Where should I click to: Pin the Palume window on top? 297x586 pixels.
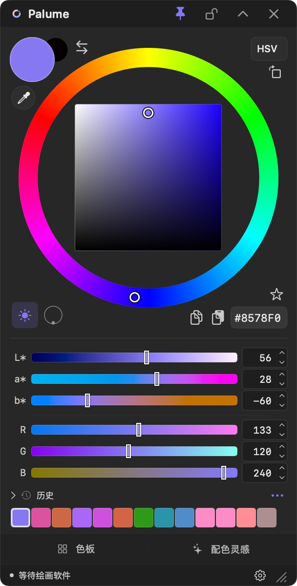pyautogui.click(x=180, y=14)
